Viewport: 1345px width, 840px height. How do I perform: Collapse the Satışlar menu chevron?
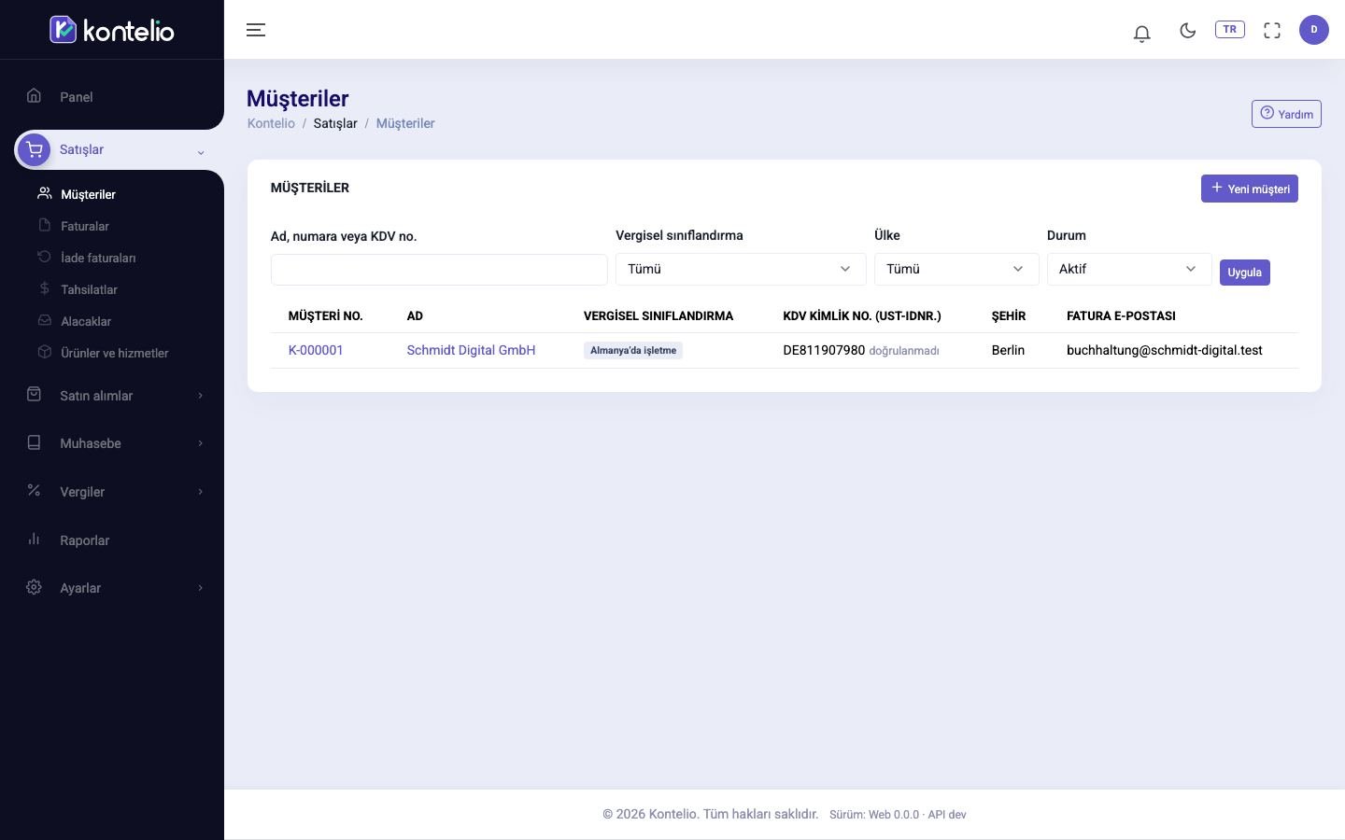coord(200,151)
